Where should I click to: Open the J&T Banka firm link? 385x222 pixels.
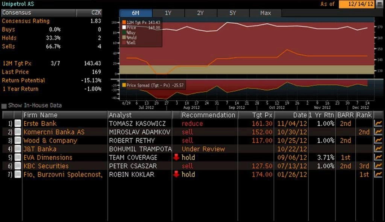click(x=40, y=149)
